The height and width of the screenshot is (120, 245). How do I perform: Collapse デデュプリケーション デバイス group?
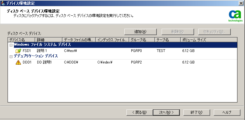[x=11, y=57]
